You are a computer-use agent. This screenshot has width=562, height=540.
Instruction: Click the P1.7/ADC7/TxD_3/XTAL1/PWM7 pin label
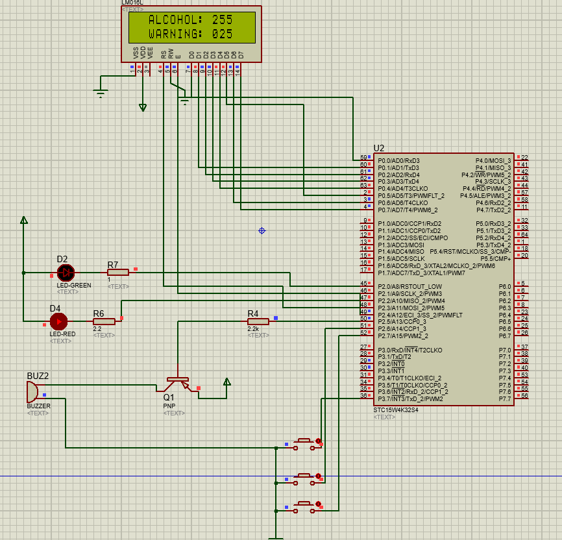[422, 273]
